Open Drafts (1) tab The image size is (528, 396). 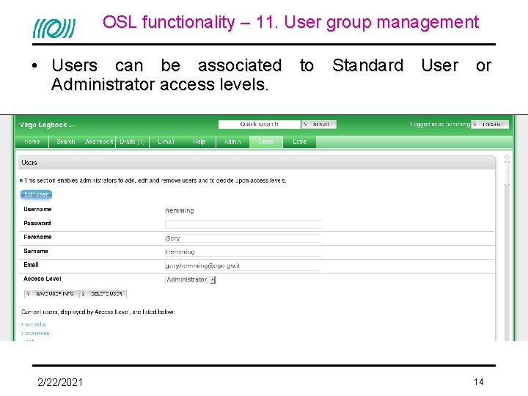pos(132,142)
